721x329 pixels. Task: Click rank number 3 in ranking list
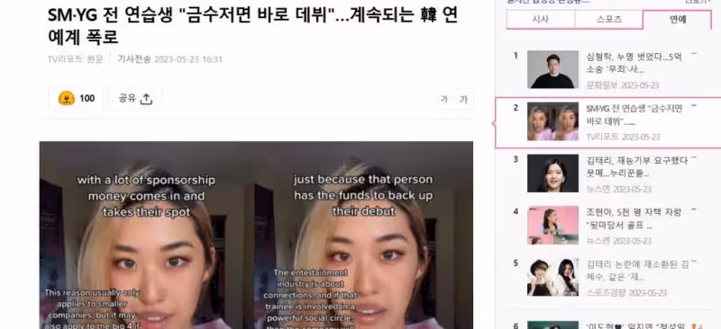(x=516, y=159)
